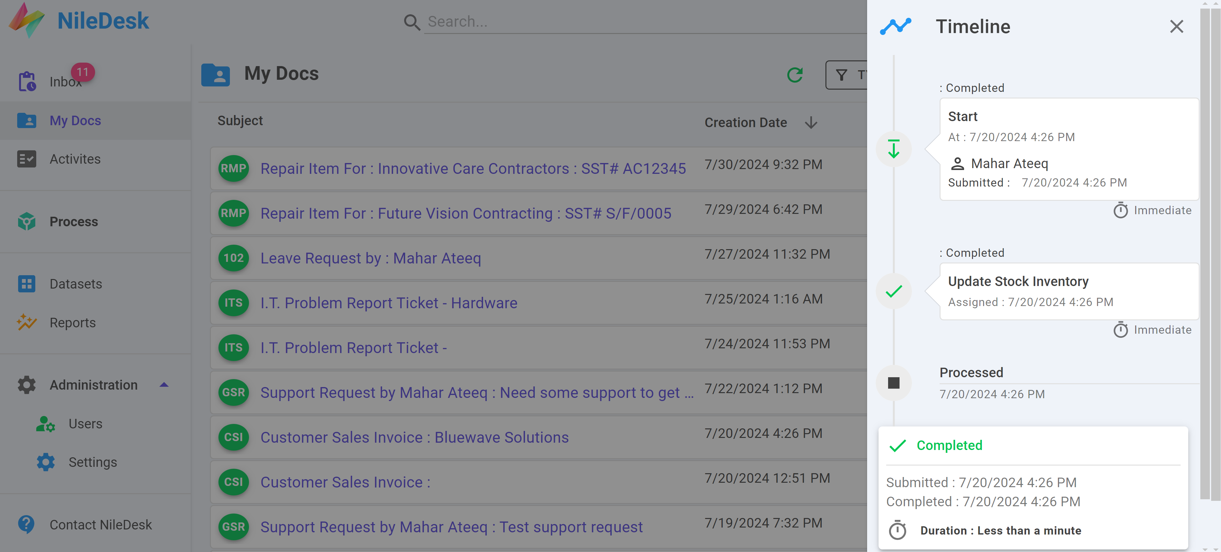Click Immediate timer icon under Update Stock Inventory
The height and width of the screenshot is (552, 1221).
[1121, 330]
